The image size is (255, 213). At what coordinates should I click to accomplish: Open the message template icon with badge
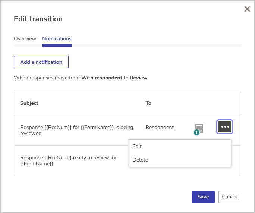click(199, 129)
